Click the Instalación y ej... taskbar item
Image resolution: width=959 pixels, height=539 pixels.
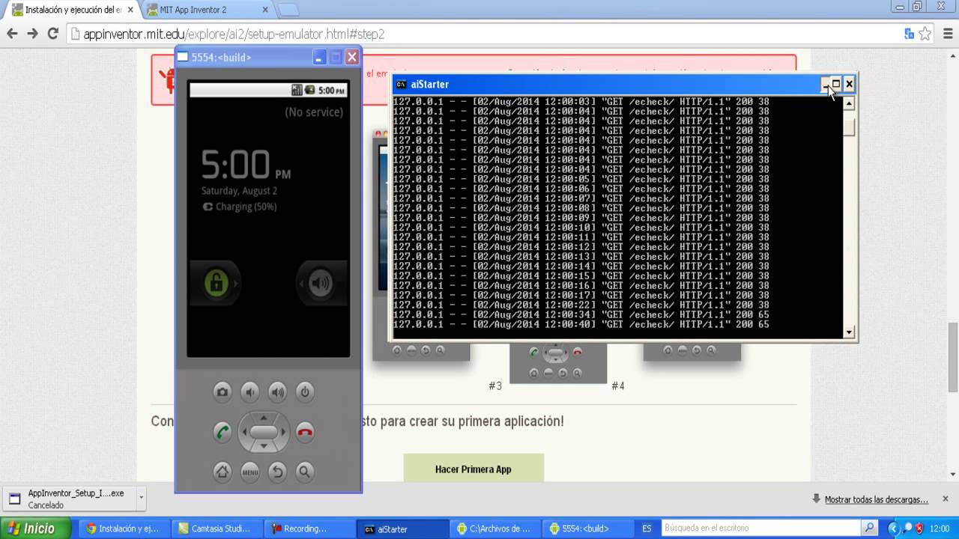[x=125, y=529]
